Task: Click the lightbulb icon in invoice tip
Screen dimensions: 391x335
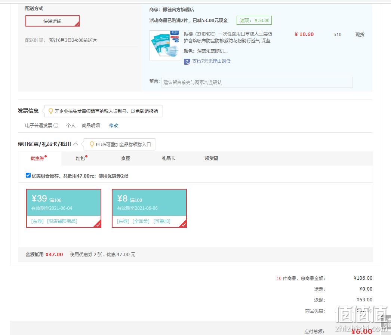Action: [50, 111]
